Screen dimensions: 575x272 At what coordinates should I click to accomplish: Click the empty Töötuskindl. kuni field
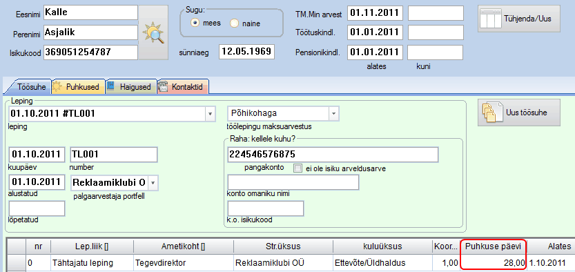tap(436, 32)
